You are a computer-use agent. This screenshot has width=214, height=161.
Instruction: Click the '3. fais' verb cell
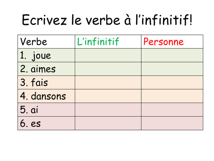46,82
